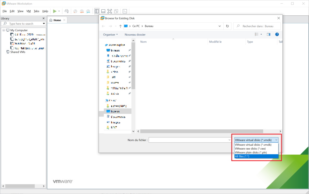Go forward in the browse dialog
Viewport: 309px width, 194px height.
click(x=110, y=26)
